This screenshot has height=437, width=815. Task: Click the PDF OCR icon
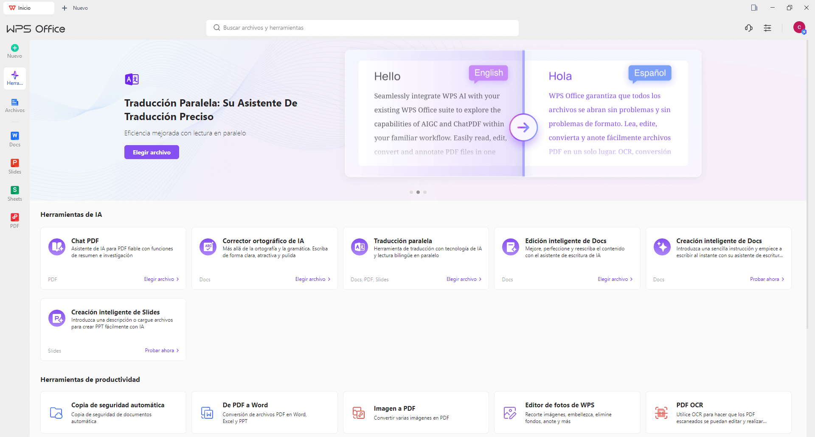tap(662, 413)
